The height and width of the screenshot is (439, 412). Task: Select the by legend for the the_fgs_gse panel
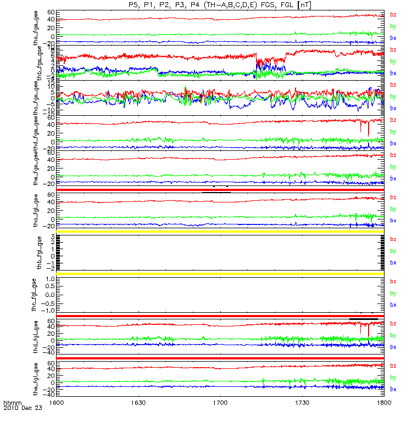pyautogui.click(x=393, y=167)
